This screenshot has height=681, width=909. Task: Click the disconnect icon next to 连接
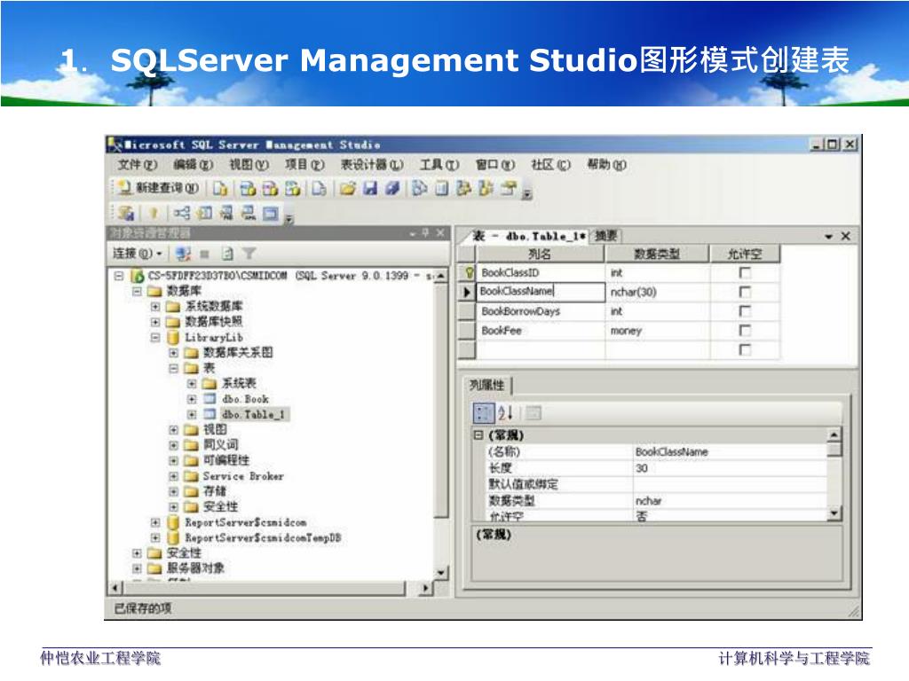[183, 254]
